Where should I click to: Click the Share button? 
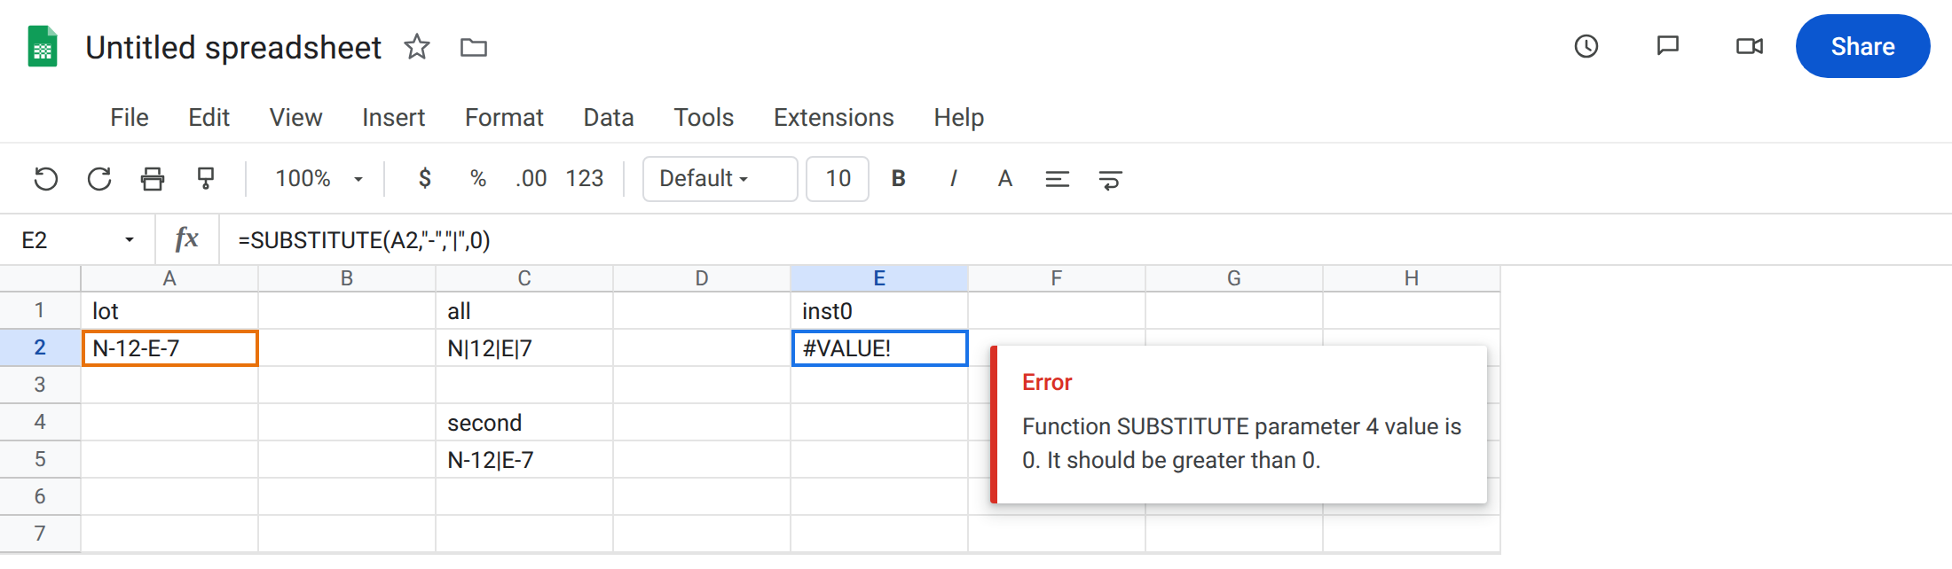(1862, 46)
